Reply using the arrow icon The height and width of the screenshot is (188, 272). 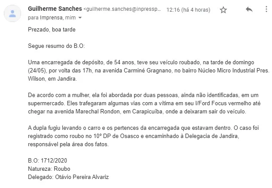(249, 9)
